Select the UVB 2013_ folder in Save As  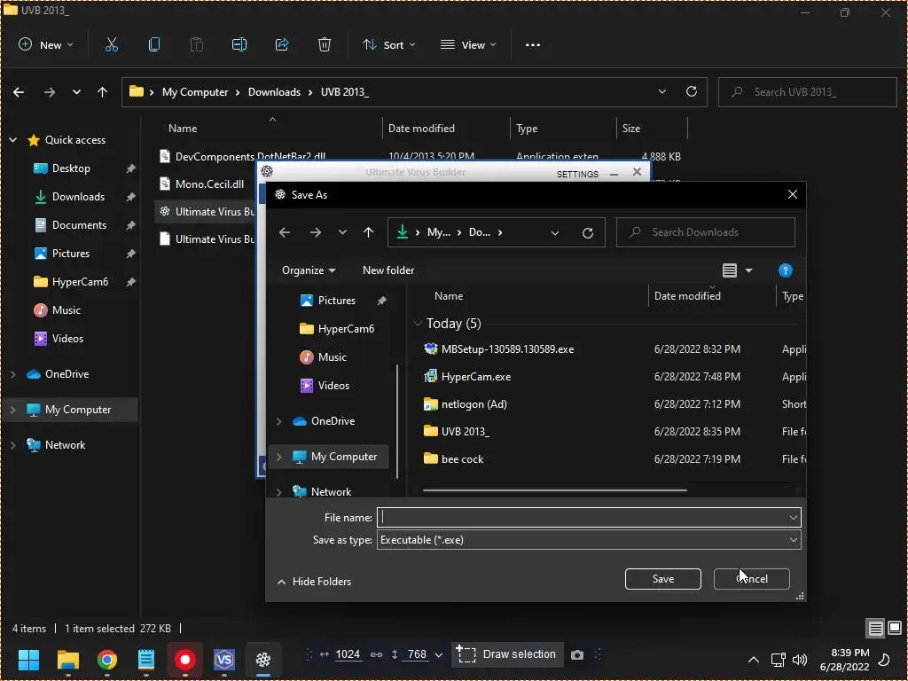click(x=465, y=432)
